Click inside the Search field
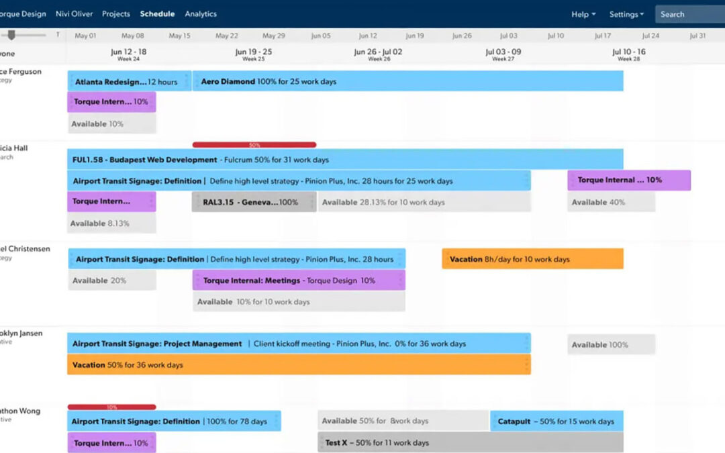Image resolution: width=725 pixels, height=453 pixels. (685, 13)
